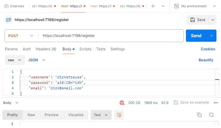The height and width of the screenshot is (128, 221).
Task: Click the request editor scrollbar
Action: coord(217,82)
